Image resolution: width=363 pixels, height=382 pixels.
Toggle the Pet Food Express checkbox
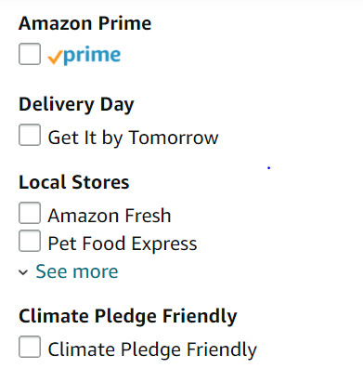pyautogui.click(x=30, y=241)
